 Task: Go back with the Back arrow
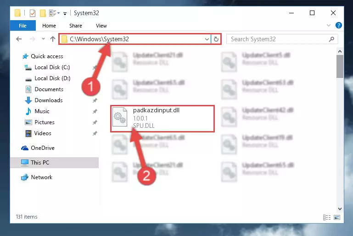point(19,39)
